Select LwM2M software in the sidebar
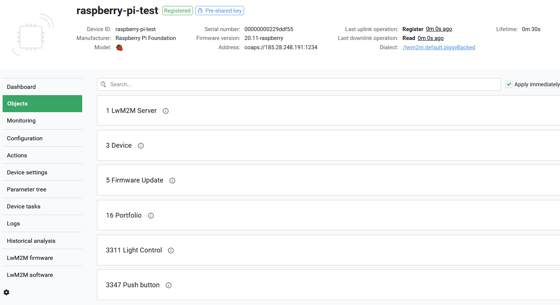Viewport: 560px width, 305px height. pos(42,275)
